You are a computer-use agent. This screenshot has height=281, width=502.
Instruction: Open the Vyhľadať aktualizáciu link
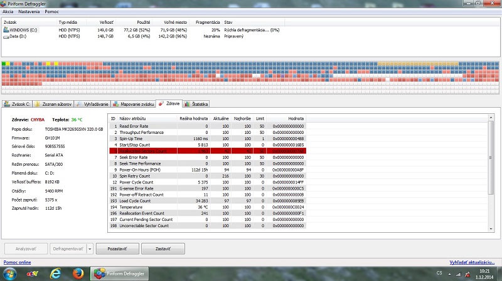coord(472,262)
